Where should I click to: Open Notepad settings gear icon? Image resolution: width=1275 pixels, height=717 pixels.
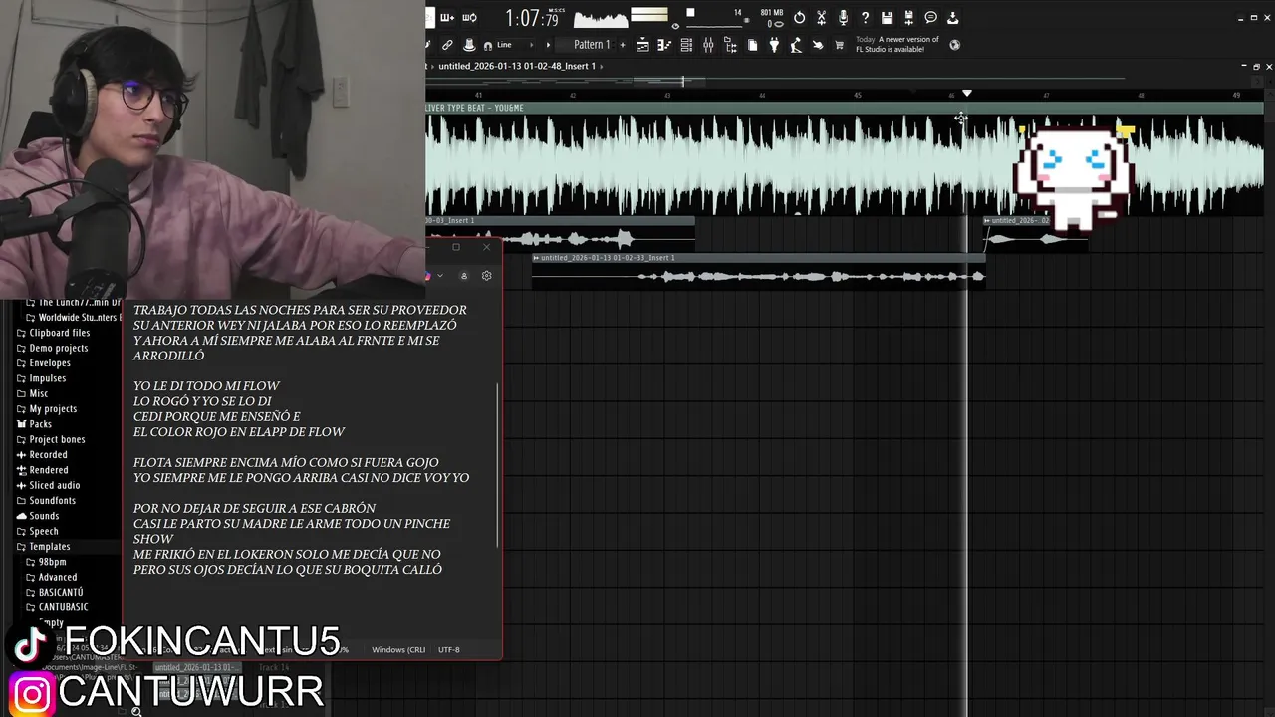click(486, 276)
